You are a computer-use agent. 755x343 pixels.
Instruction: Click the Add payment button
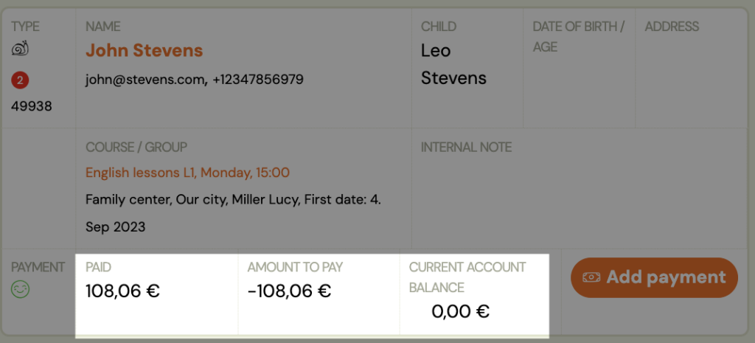pos(655,277)
